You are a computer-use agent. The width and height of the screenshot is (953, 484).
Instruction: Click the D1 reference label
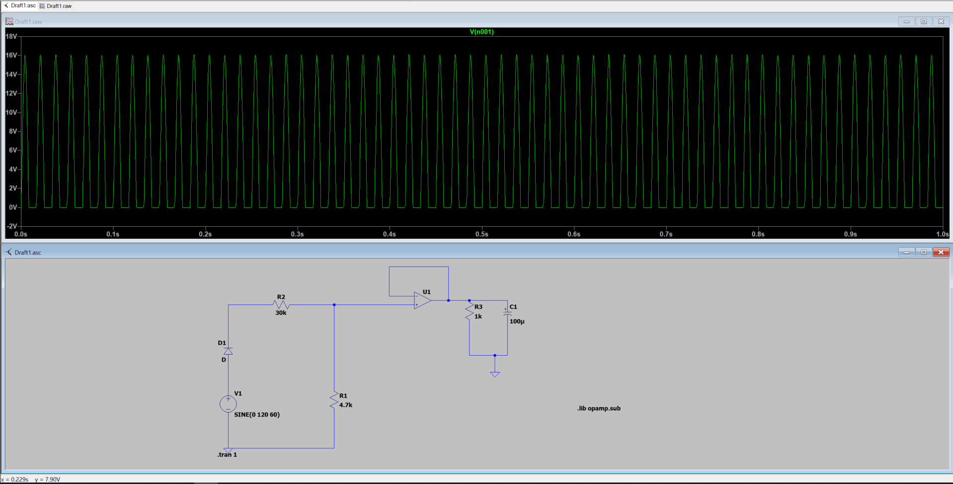(x=222, y=343)
